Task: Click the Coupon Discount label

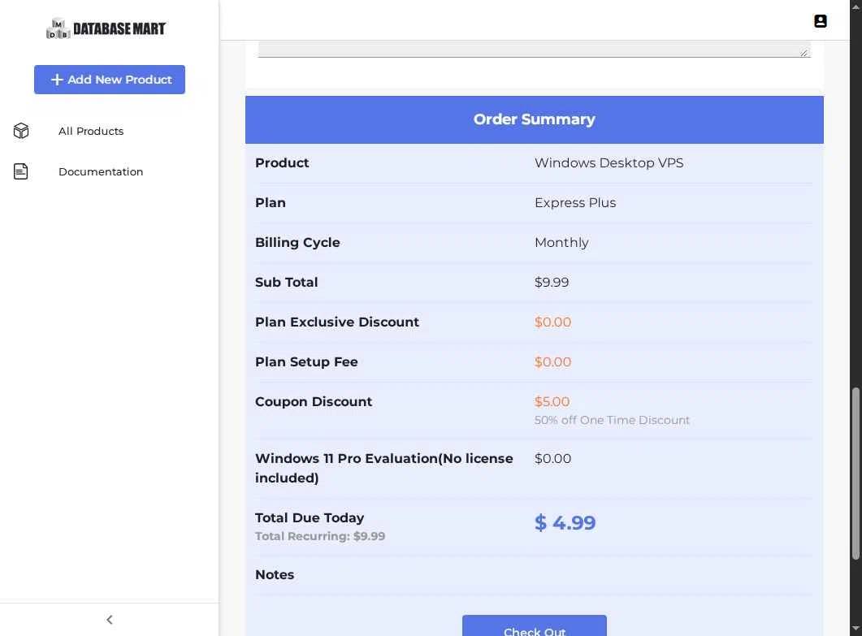Action: pyautogui.click(x=314, y=402)
